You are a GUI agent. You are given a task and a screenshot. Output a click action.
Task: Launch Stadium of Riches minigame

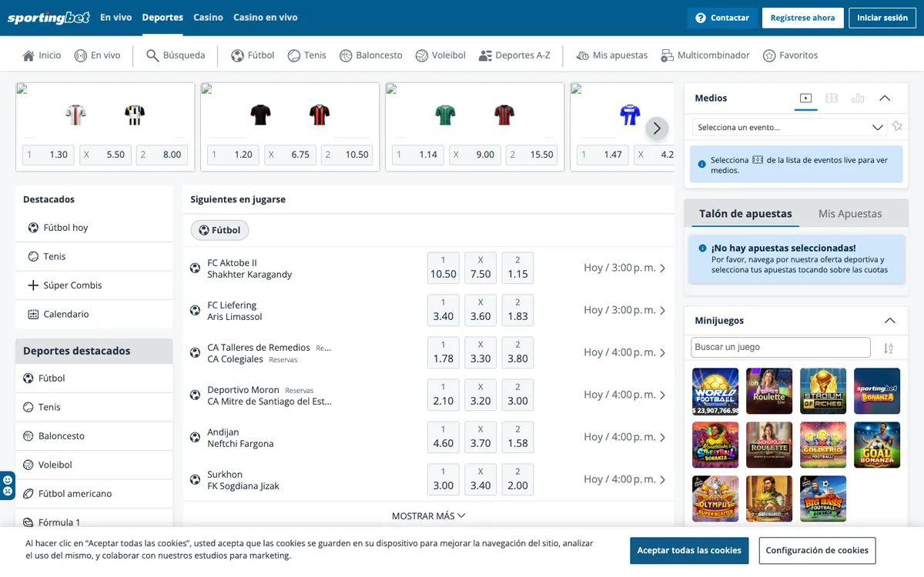[823, 391]
